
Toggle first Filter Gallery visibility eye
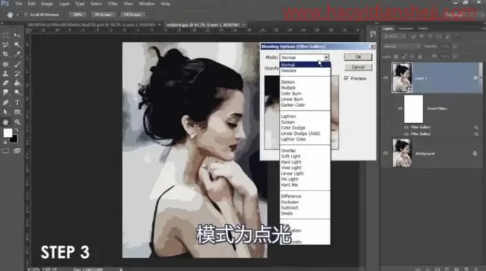406,127
